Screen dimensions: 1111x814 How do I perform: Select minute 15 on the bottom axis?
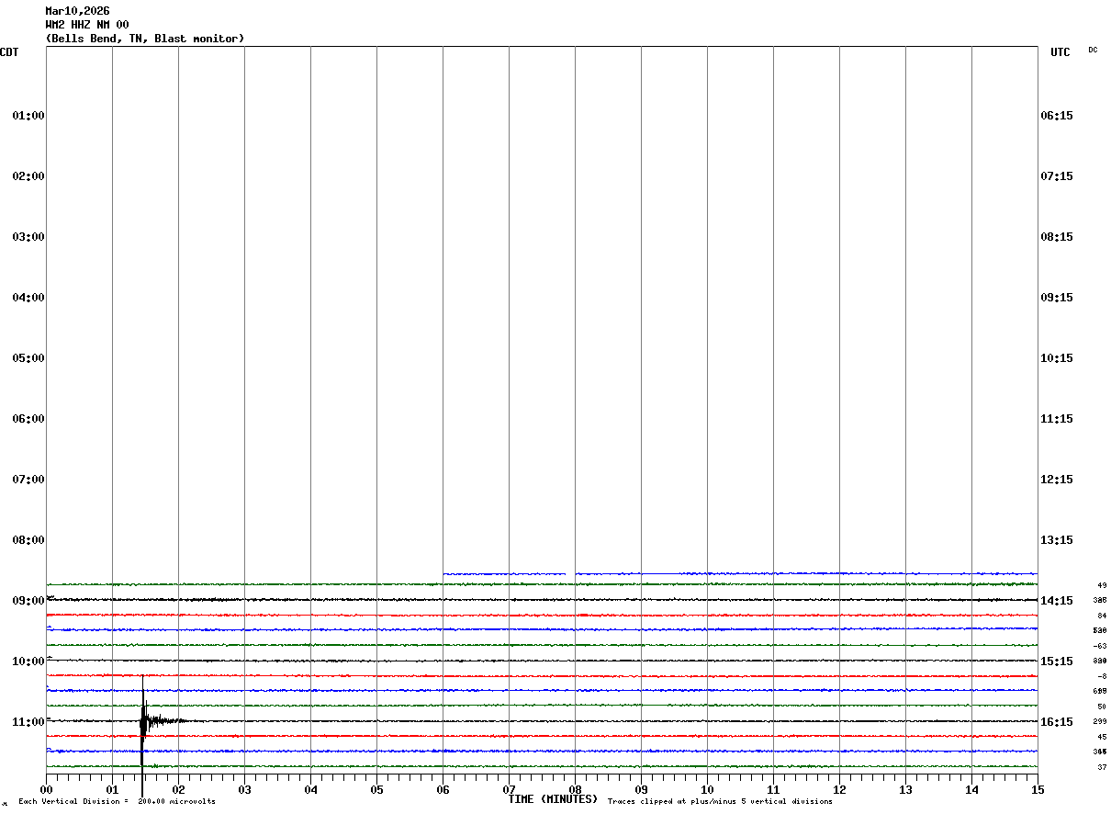click(x=1037, y=789)
